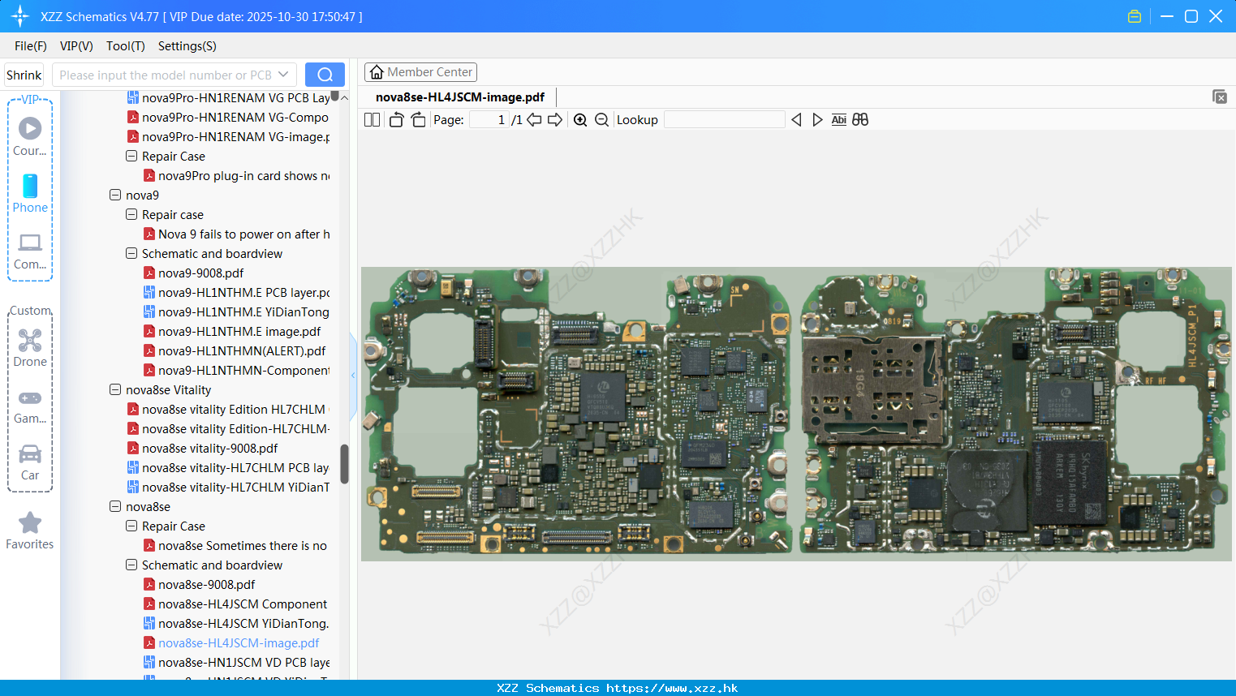
Task: Go to the previous page arrow
Action: 534,120
